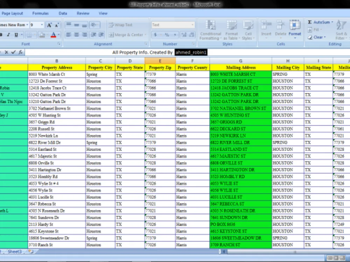Click the Decrease Indent icon
Viewport: 350px width, 262px height.
[x=93, y=35]
